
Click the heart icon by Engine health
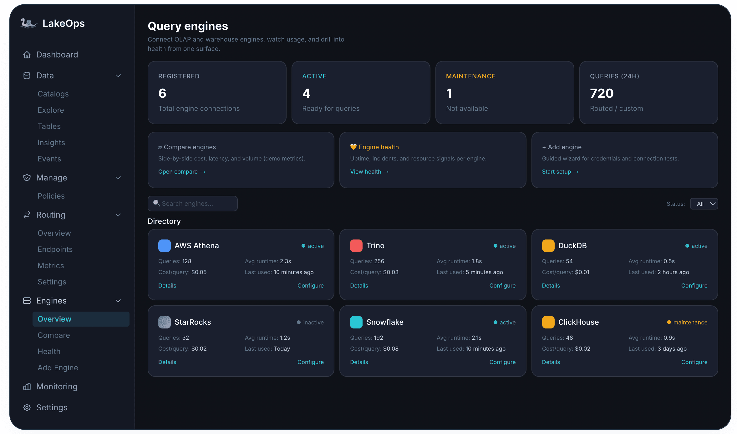353,147
